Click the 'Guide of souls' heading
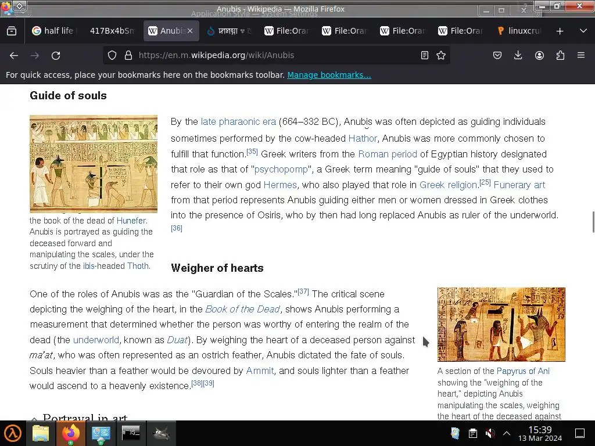Screen dimensions: 595x446 69,96
